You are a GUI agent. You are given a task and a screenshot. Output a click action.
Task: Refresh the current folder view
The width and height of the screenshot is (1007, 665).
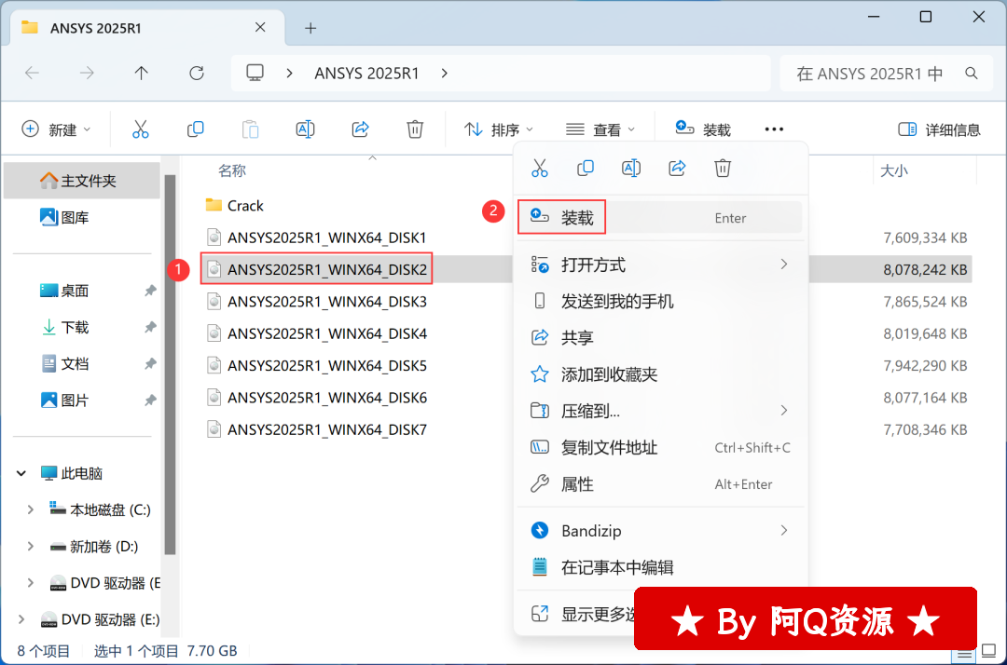point(197,73)
